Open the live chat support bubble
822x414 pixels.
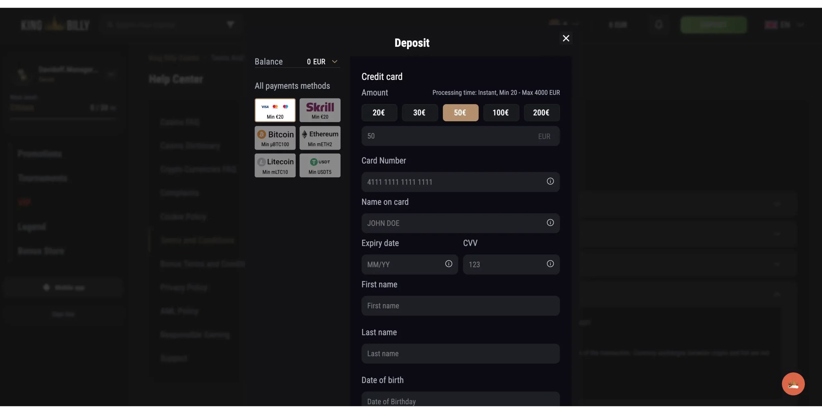(793, 384)
